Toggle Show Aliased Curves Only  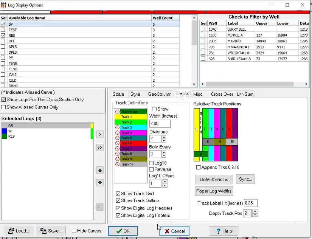(4, 107)
